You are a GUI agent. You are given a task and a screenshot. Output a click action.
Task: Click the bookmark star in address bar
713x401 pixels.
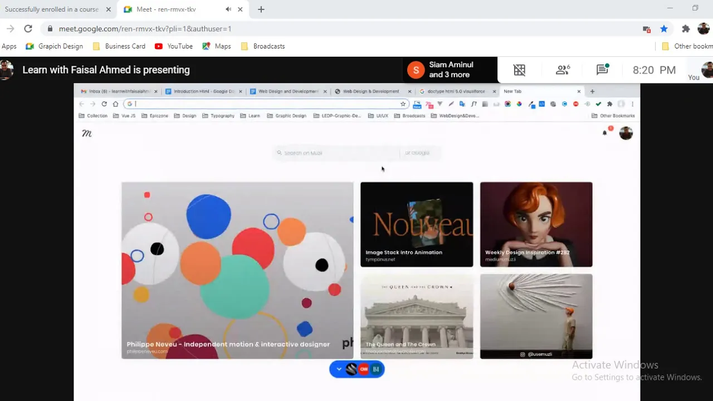(x=663, y=28)
